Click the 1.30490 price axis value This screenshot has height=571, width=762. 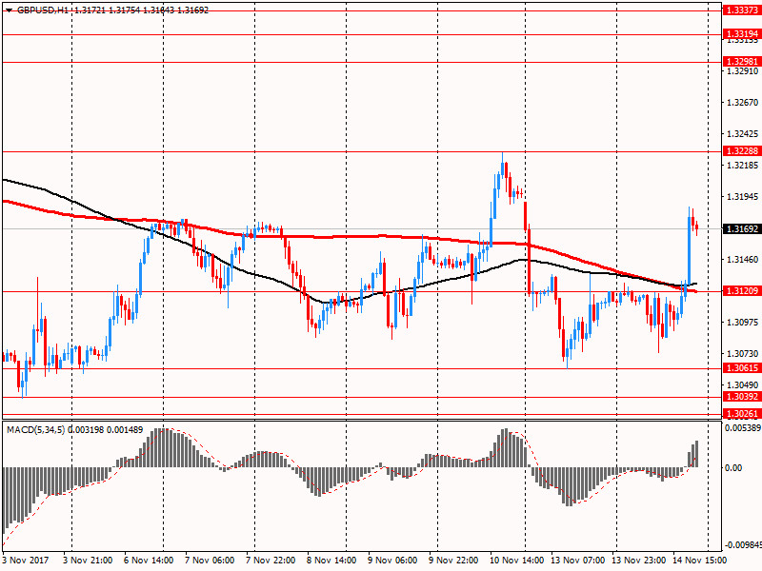tap(742, 385)
